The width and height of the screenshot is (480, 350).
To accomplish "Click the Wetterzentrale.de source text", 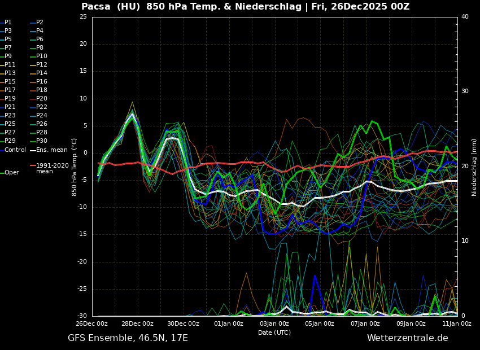I will (x=407, y=338).
